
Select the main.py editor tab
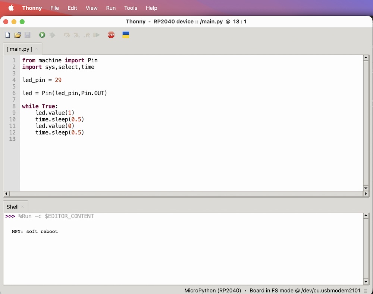pyautogui.click(x=19, y=49)
